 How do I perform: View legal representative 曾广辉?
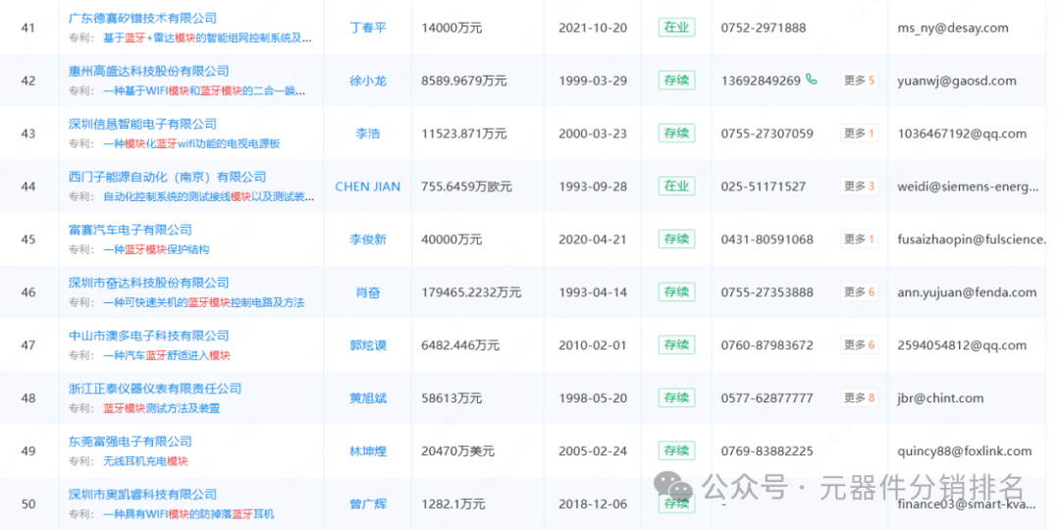tap(368, 503)
